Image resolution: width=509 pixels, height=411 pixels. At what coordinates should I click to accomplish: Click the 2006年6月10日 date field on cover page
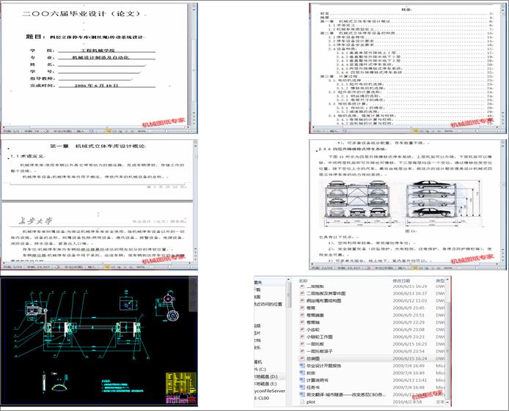(96, 86)
